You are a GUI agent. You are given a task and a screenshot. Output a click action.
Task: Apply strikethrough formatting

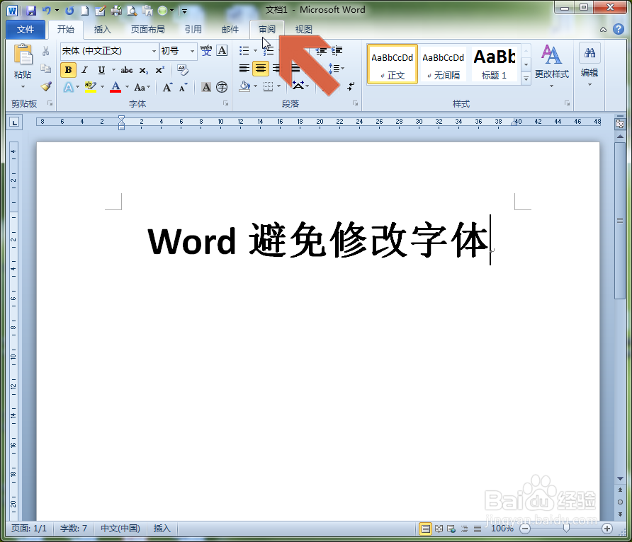click(x=127, y=71)
